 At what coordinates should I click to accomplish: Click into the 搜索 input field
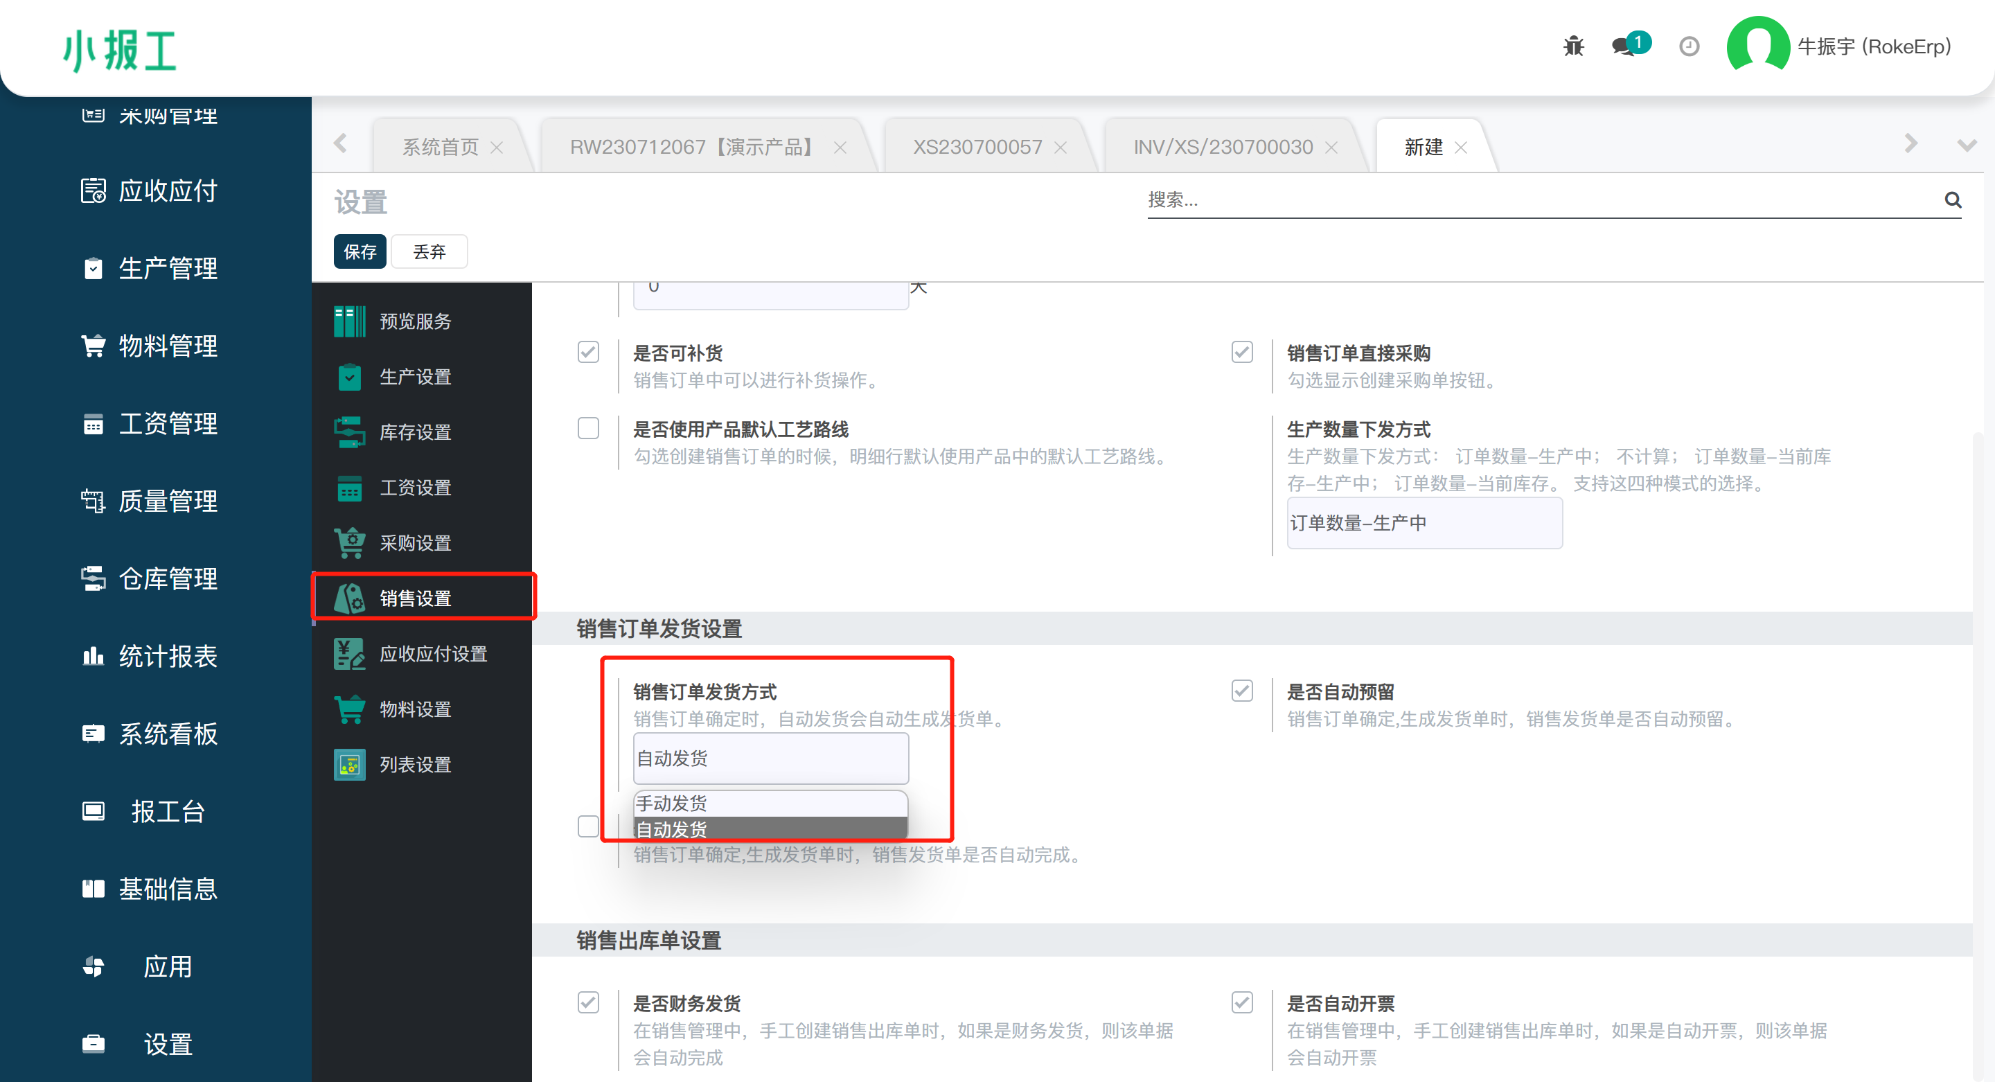[1534, 199]
